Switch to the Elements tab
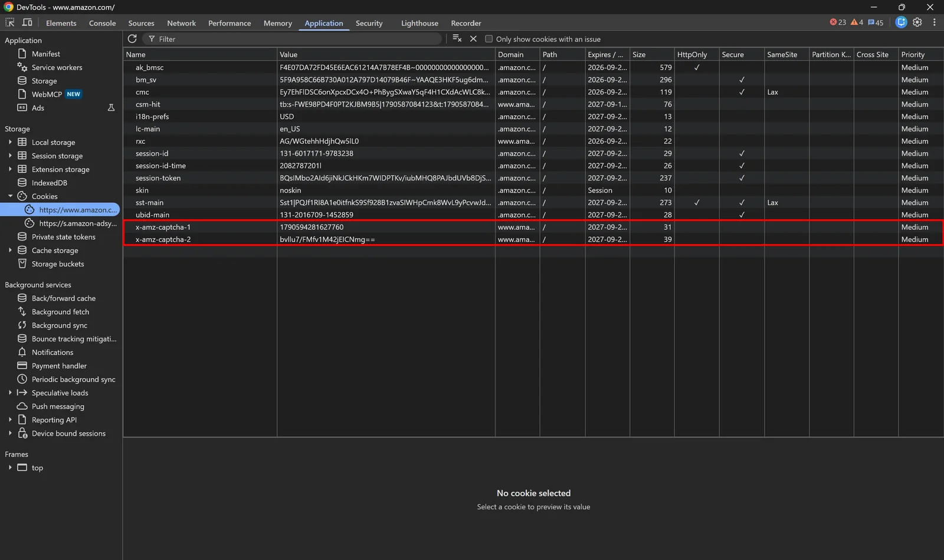 (61, 23)
